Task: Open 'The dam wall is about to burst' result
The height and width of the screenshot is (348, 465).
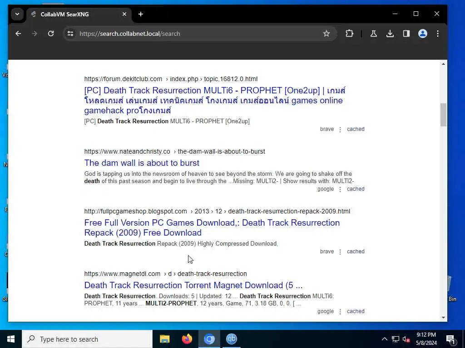Action: 142,163
